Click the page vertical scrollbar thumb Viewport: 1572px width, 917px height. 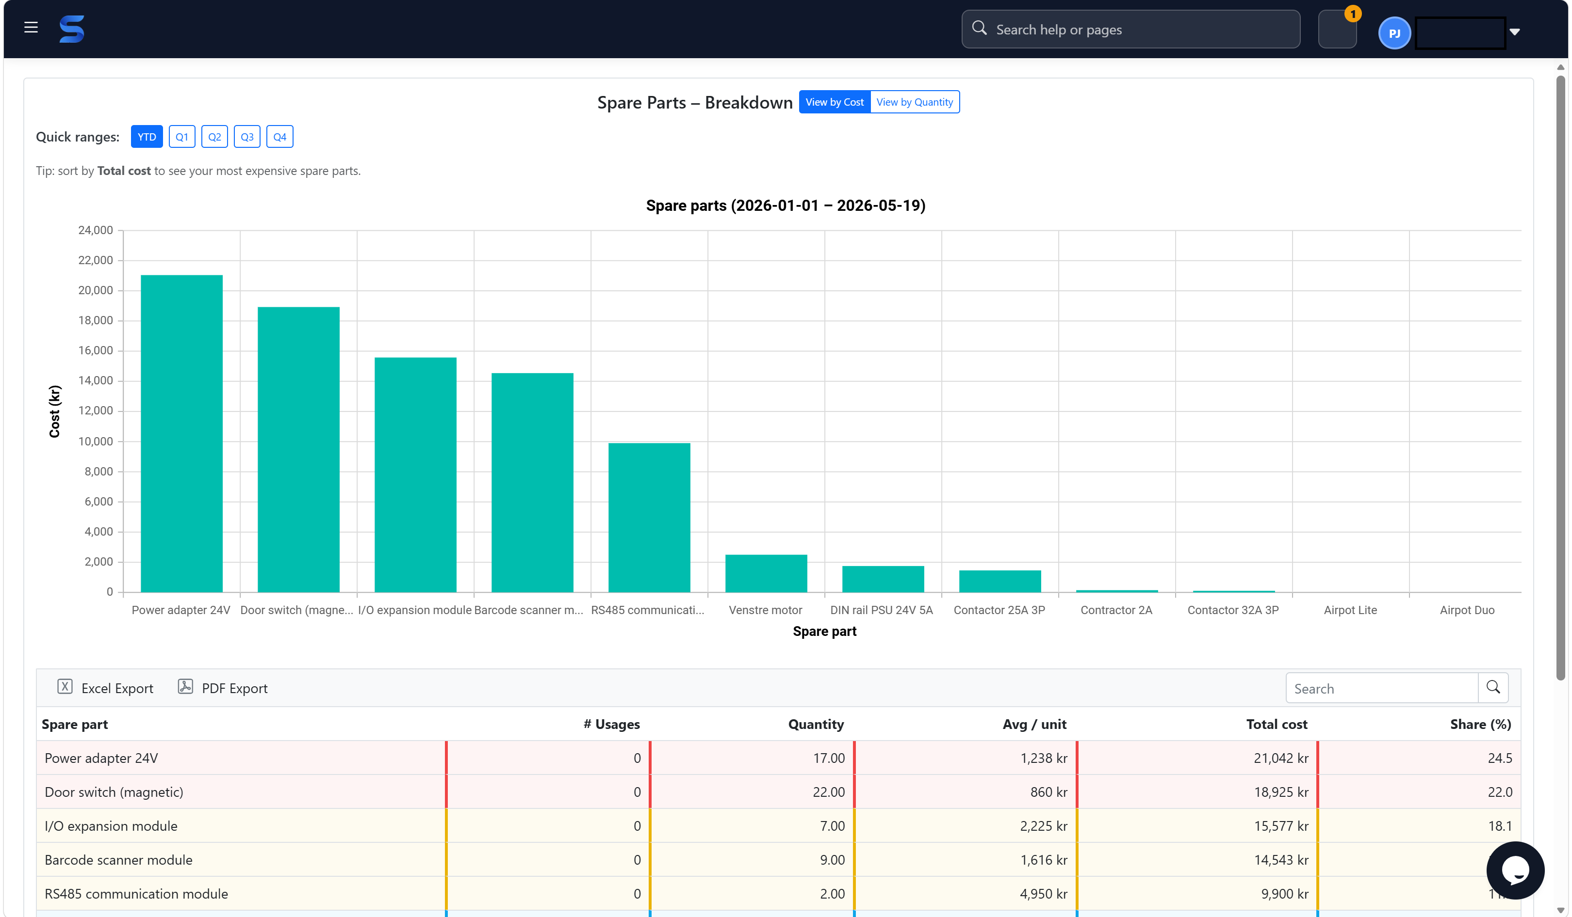(x=1561, y=378)
